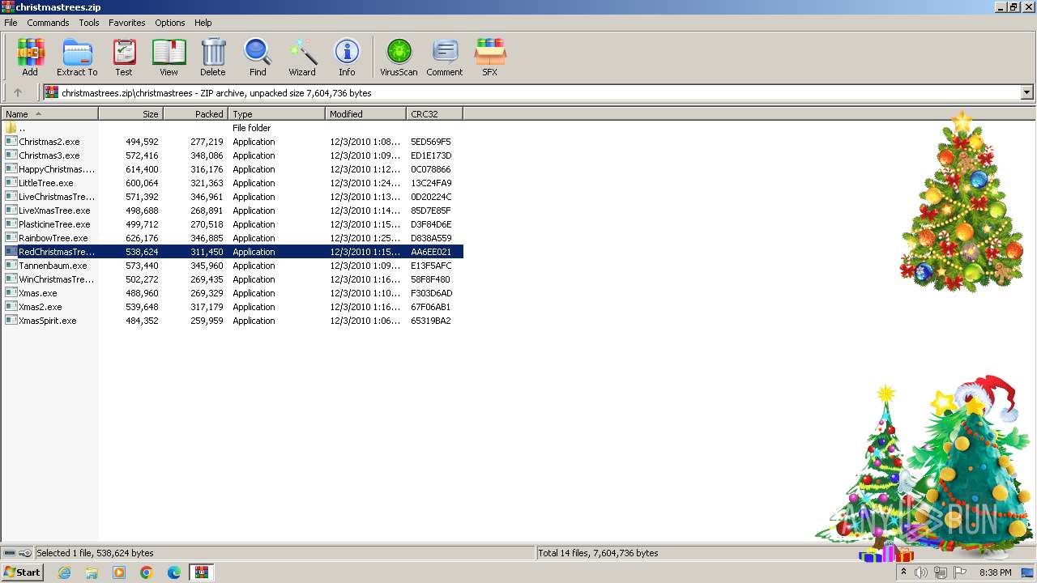This screenshot has width=1037, height=583.
Task: Click the Add toolbar icon
Action: tap(30, 57)
